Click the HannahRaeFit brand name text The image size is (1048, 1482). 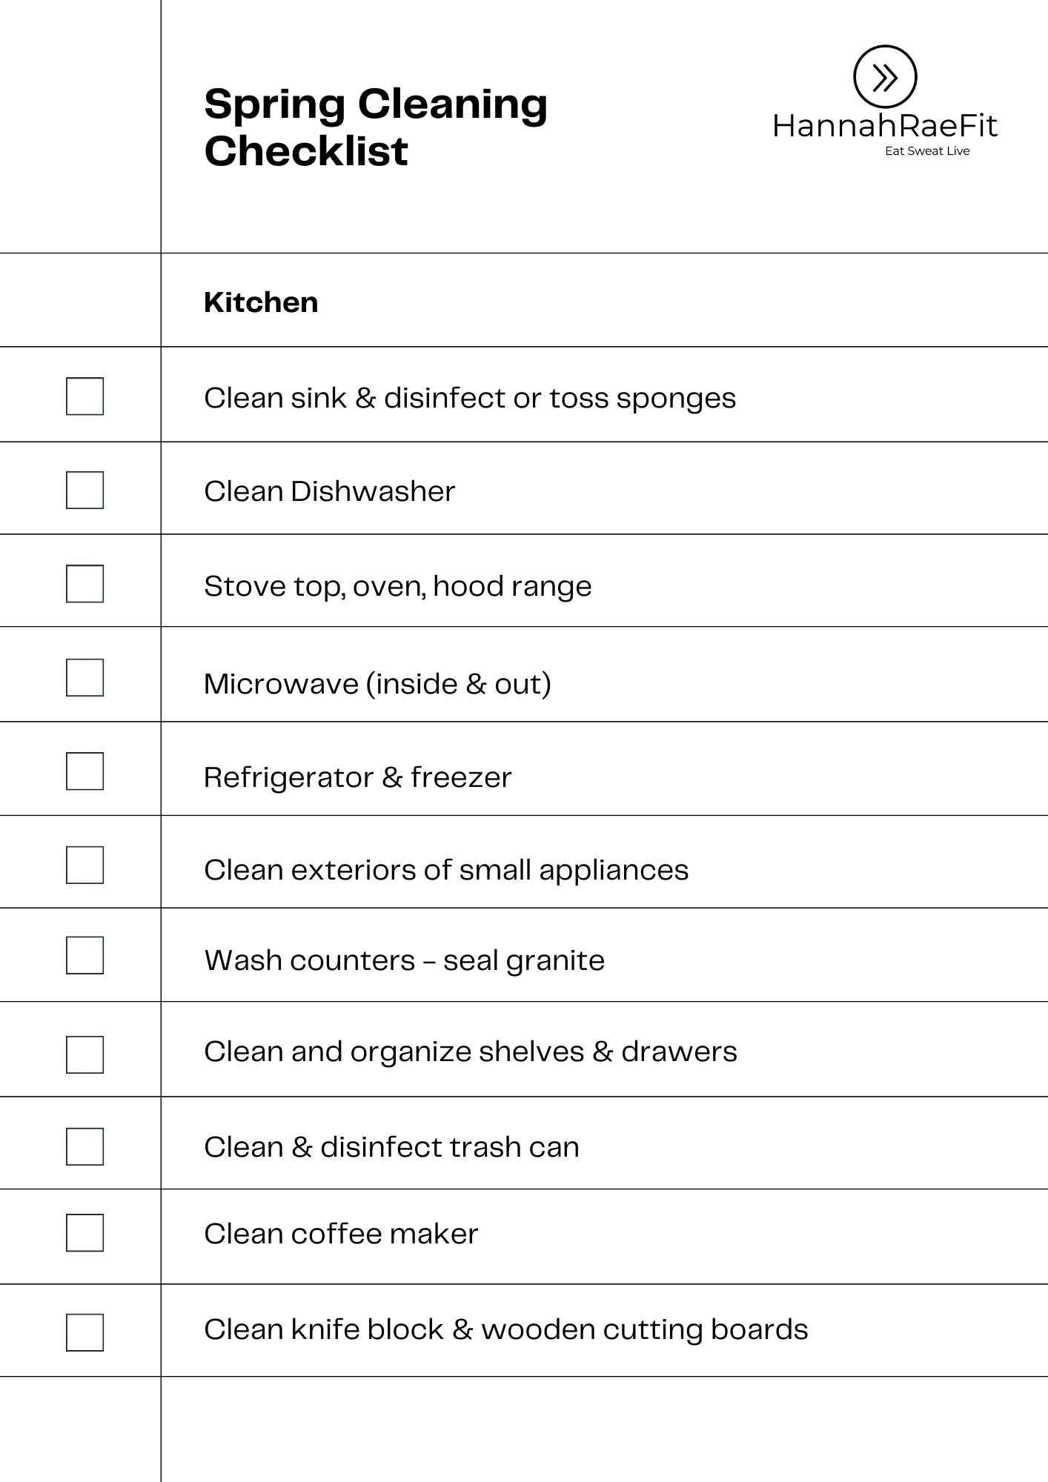(x=885, y=126)
